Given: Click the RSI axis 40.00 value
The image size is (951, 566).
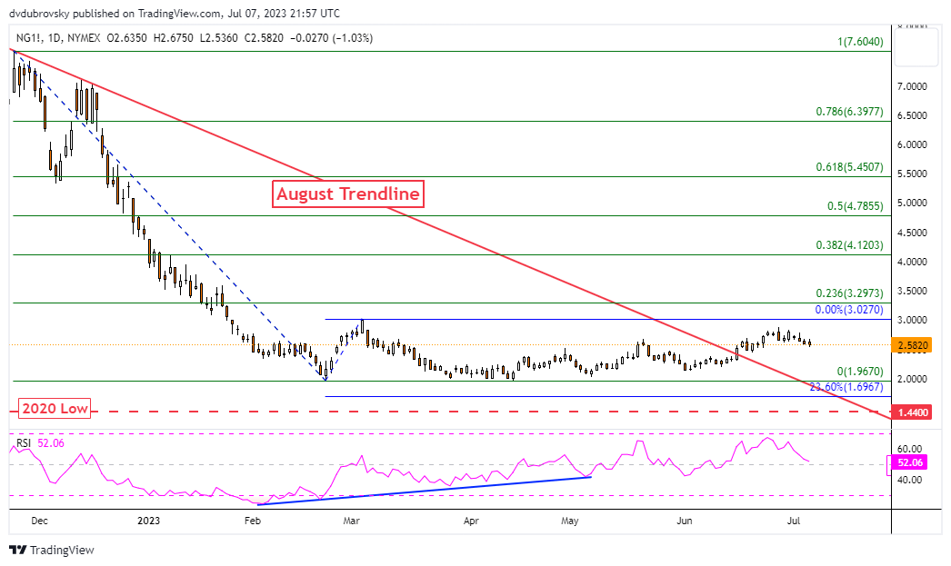Looking at the screenshot, I should [x=910, y=480].
